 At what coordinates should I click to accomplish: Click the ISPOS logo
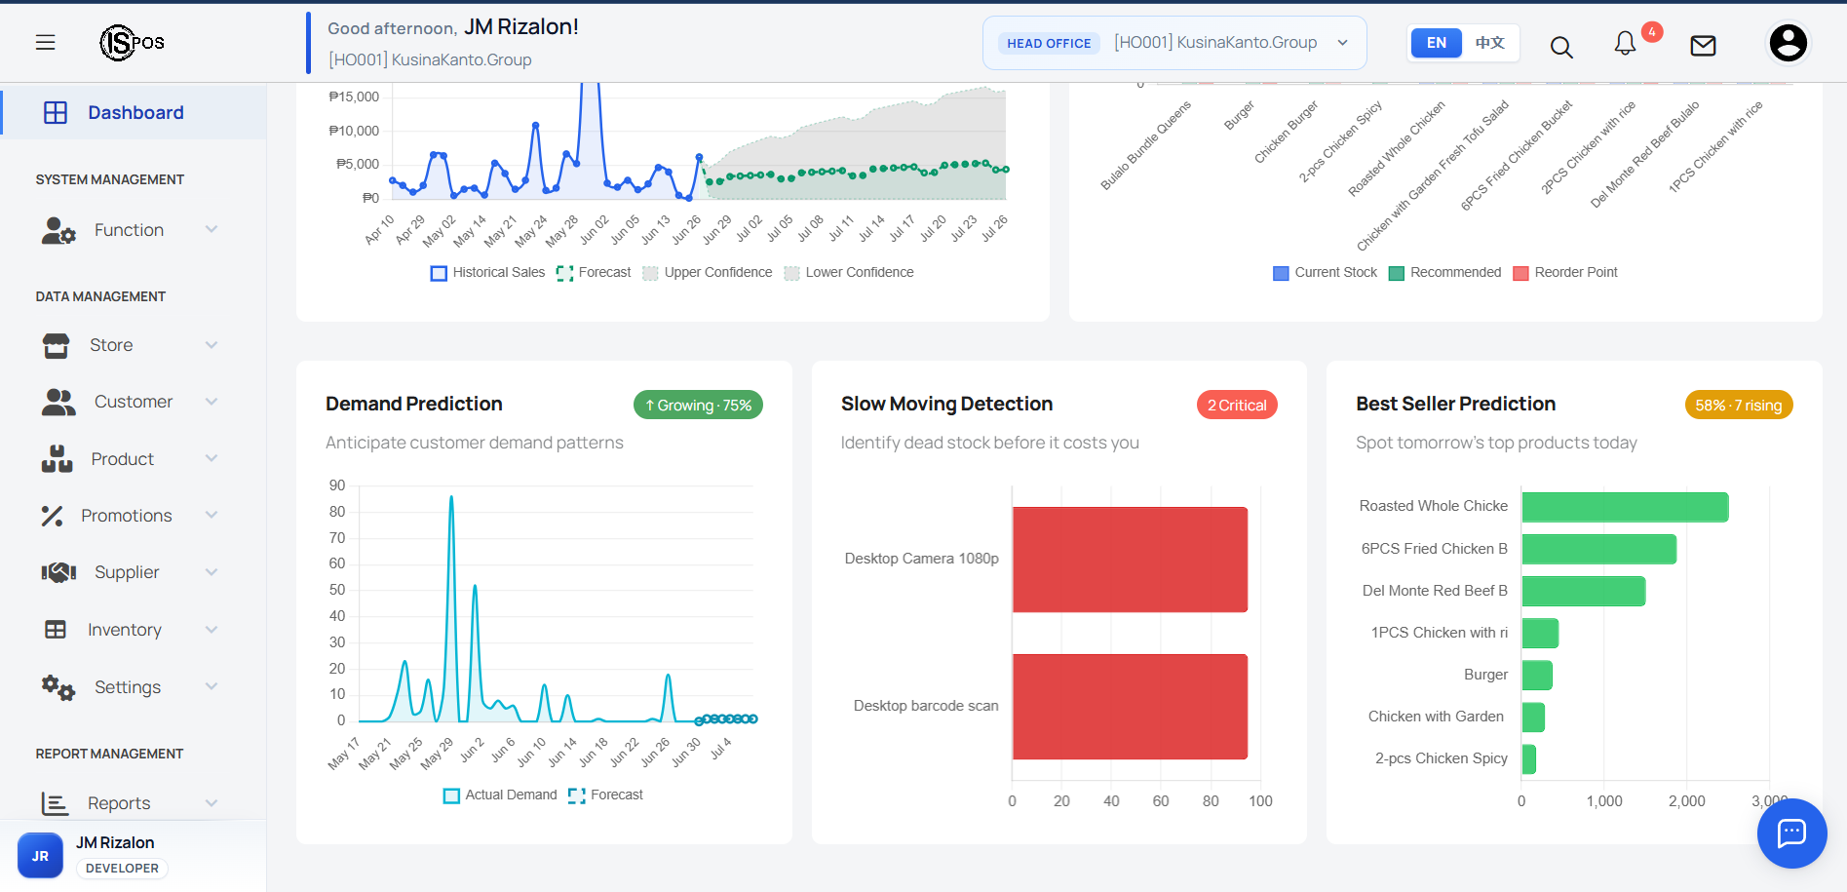tap(133, 42)
